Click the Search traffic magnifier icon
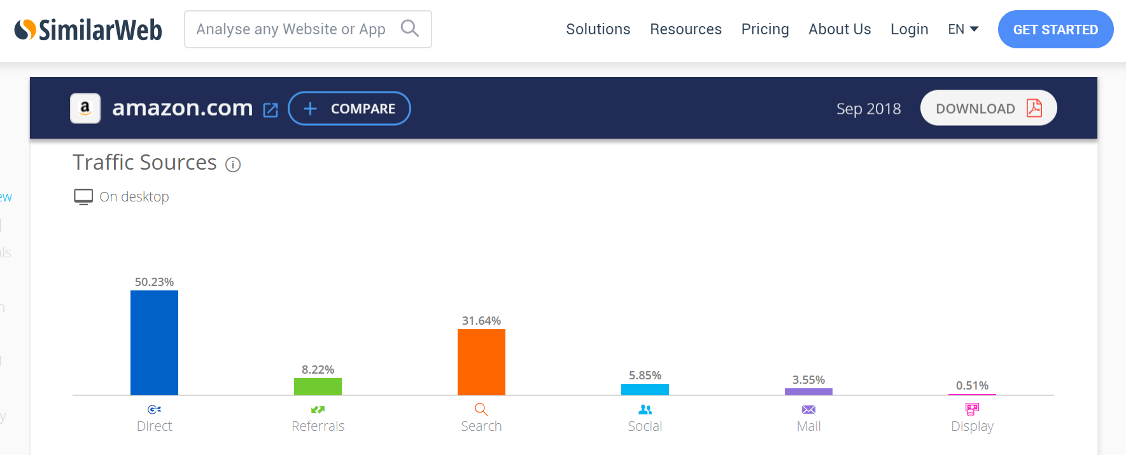The height and width of the screenshot is (455, 1126). [x=481, y=409]
